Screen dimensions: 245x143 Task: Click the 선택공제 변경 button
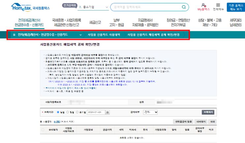pyautogui.click(x=183, y=122)
